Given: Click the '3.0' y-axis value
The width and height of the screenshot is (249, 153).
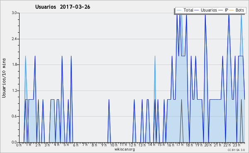Looking at the screenshot, I should pyautogui.click(x=14, y=13).
